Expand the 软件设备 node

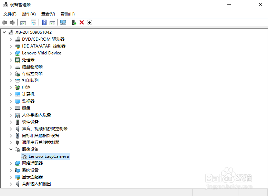pyautogui.click(x=11, y=122)
